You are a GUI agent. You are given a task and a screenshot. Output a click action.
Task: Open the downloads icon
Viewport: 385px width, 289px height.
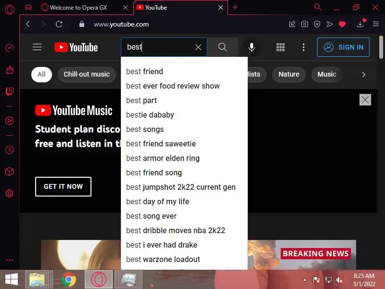[x=360, y=24]
